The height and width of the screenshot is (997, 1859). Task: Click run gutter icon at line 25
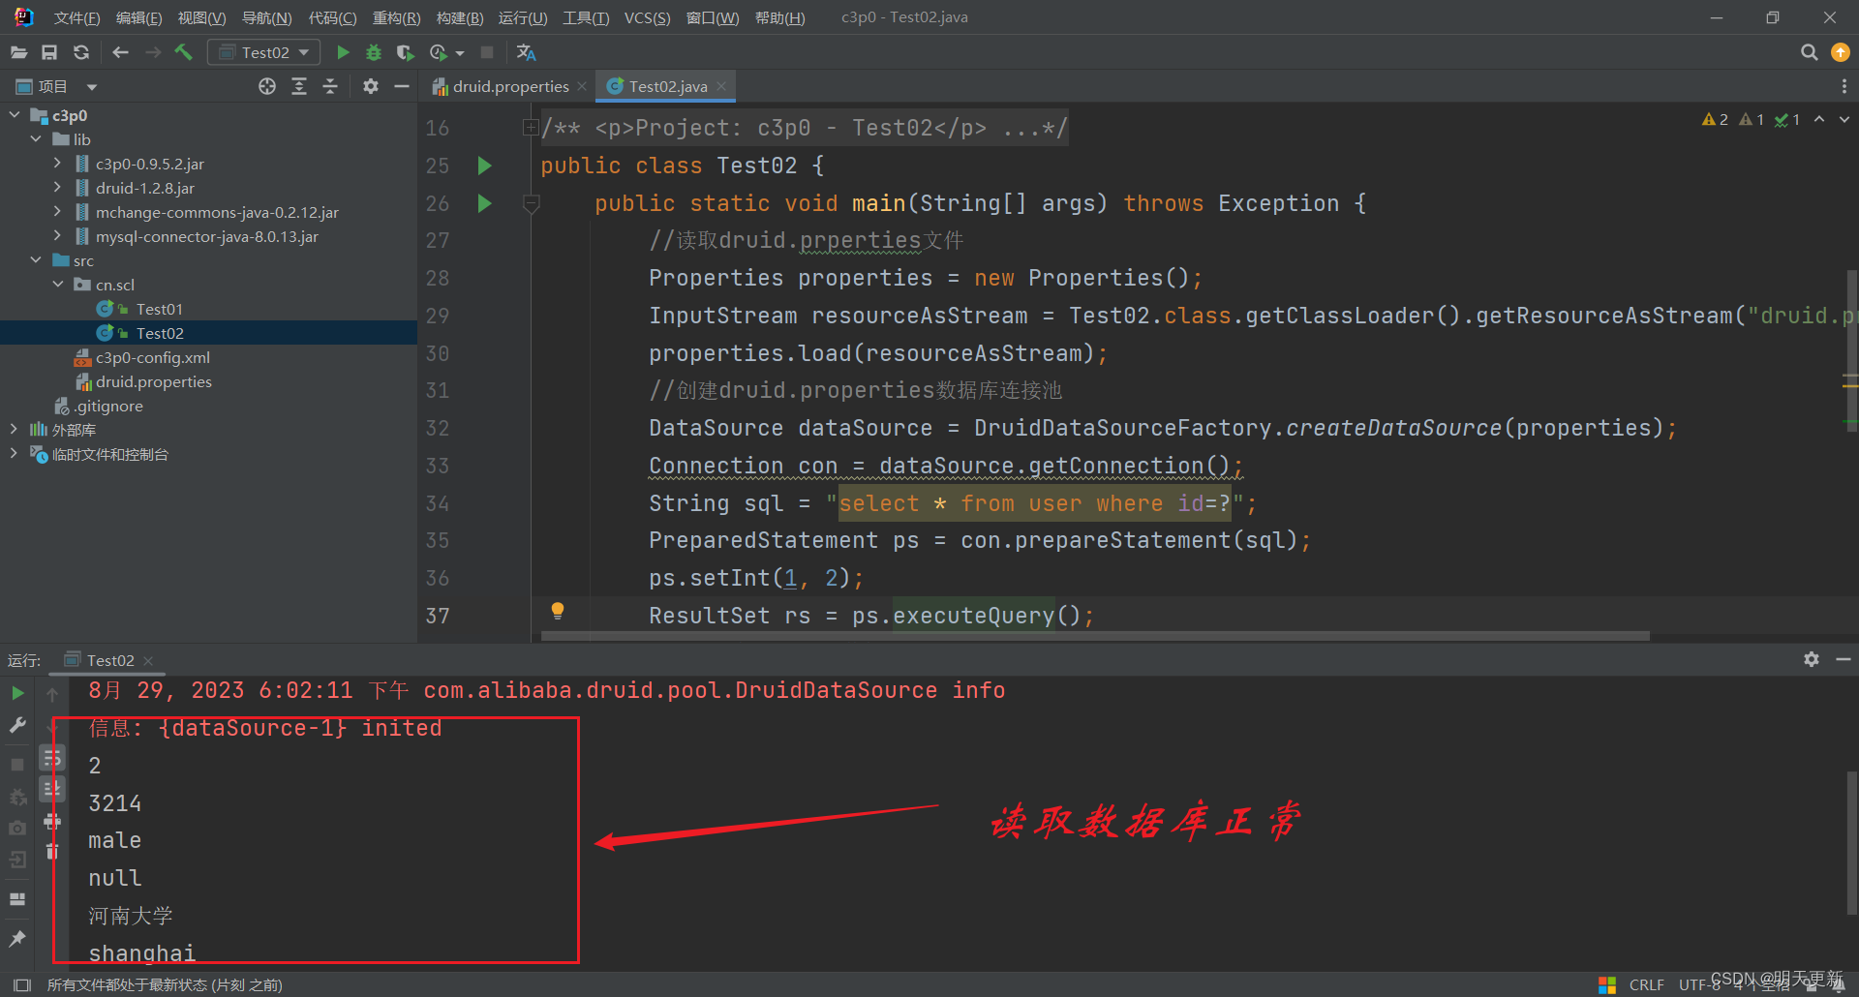pyautogui.click(x=484, y=166)
